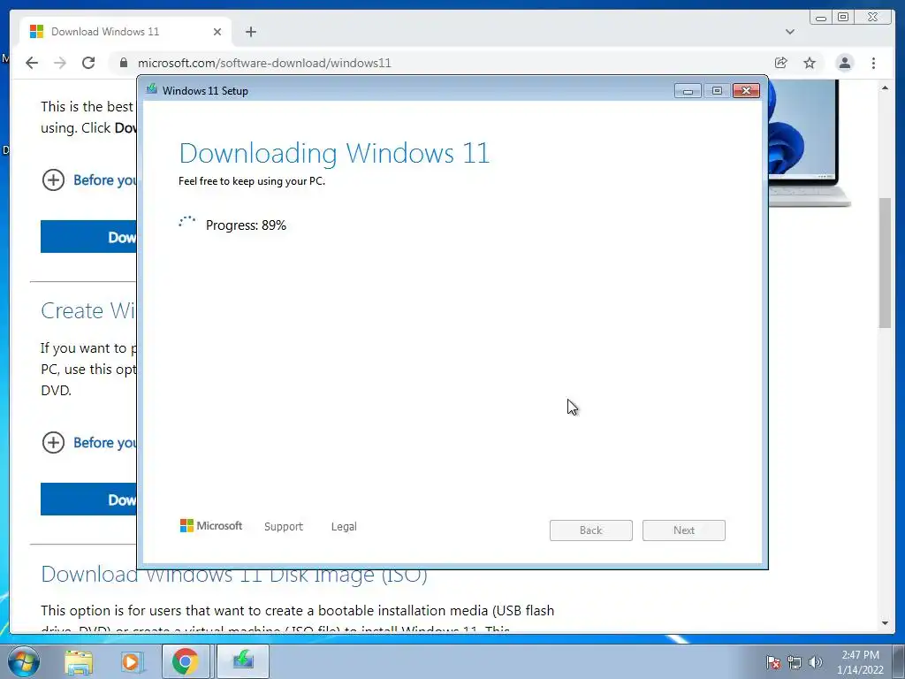
Task: Reload the Download Windows 11 page
Action: tap(88, 63)
